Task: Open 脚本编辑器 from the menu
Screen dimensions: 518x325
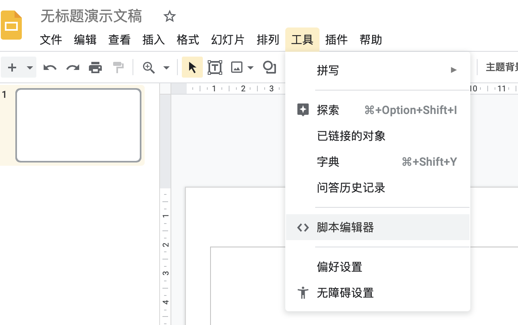Action: click(377, 227)
